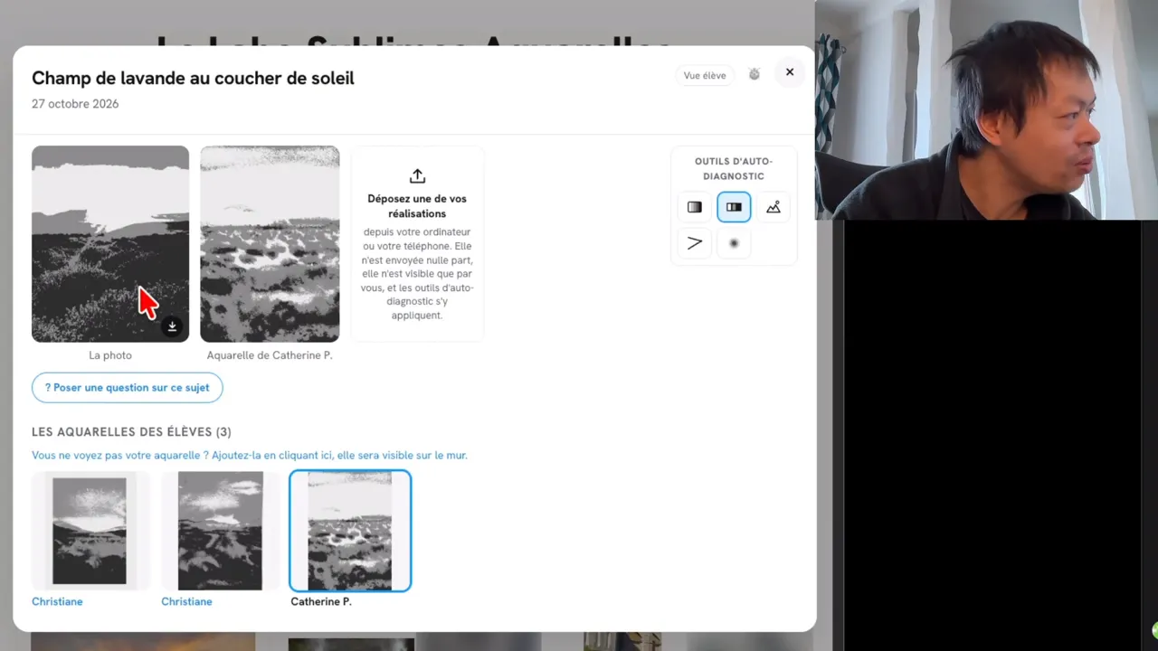Open first Christiane name link
Viewport: 1158px width, 651px height.
[57, 601]
